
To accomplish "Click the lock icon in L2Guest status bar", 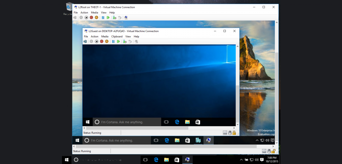I will pos(234,133).
